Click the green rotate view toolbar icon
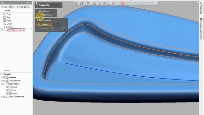Viewport: 204px width, 115px height. point(88,4)
